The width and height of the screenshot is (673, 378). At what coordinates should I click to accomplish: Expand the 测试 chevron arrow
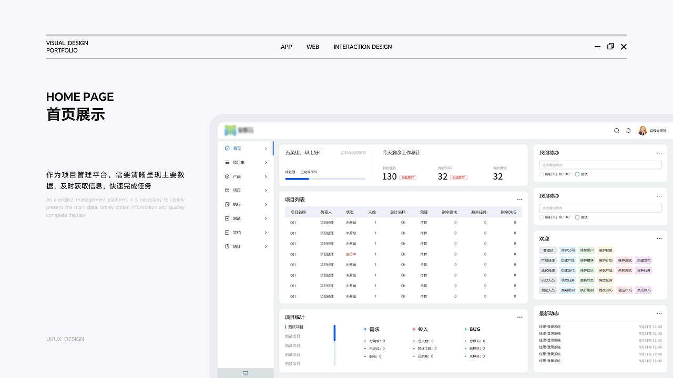(x=266, y=218)
